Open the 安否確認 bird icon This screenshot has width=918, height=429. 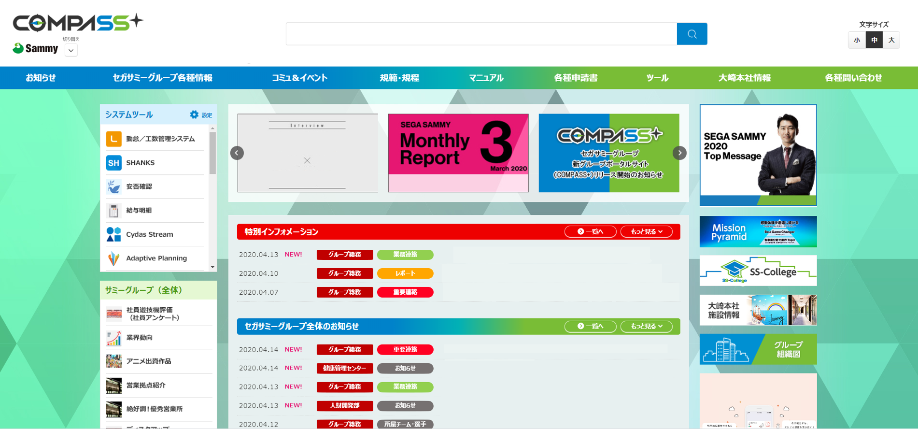pyautogui.click(x=113, y=186)
